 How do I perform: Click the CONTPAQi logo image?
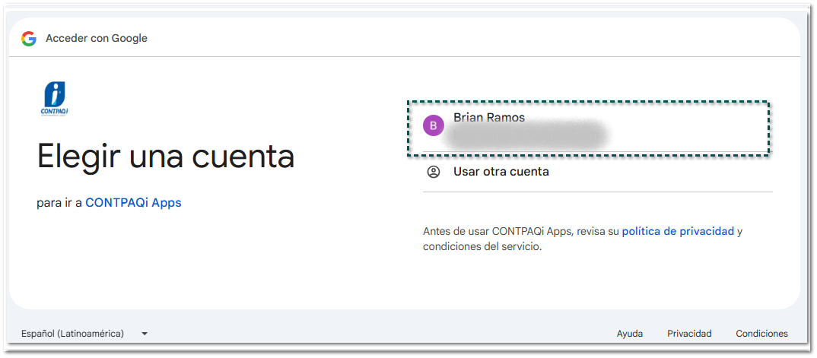click(x=54, y=100)
